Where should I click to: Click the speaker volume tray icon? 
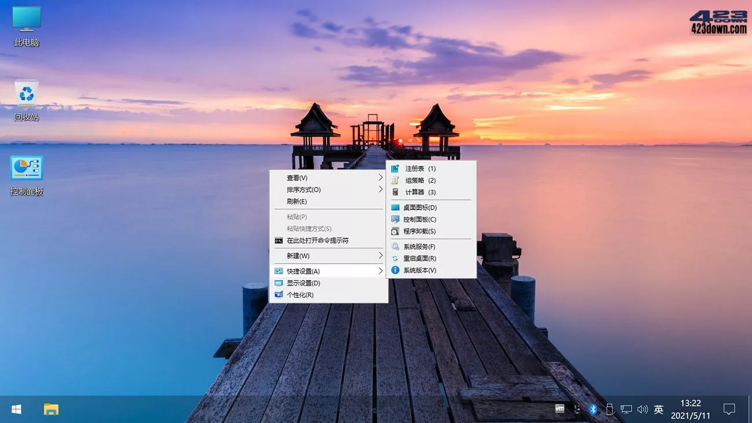tap(642, 409)
